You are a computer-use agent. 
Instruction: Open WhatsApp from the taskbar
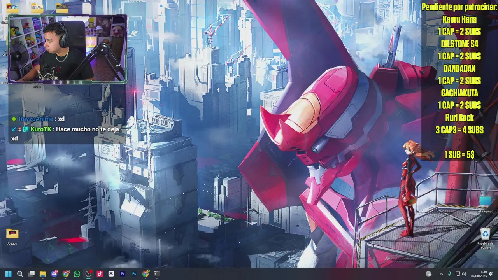tap(77, 274)
